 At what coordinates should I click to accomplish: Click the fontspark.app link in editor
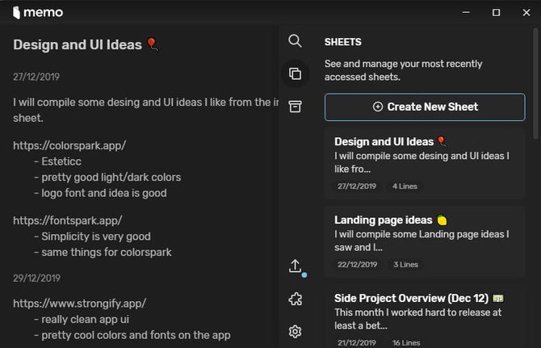68,220
